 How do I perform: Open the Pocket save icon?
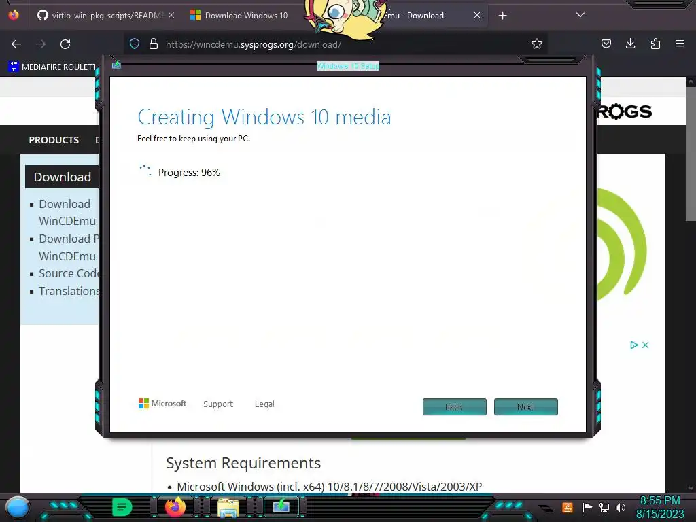pyautogui.click(x=606, y=43)
